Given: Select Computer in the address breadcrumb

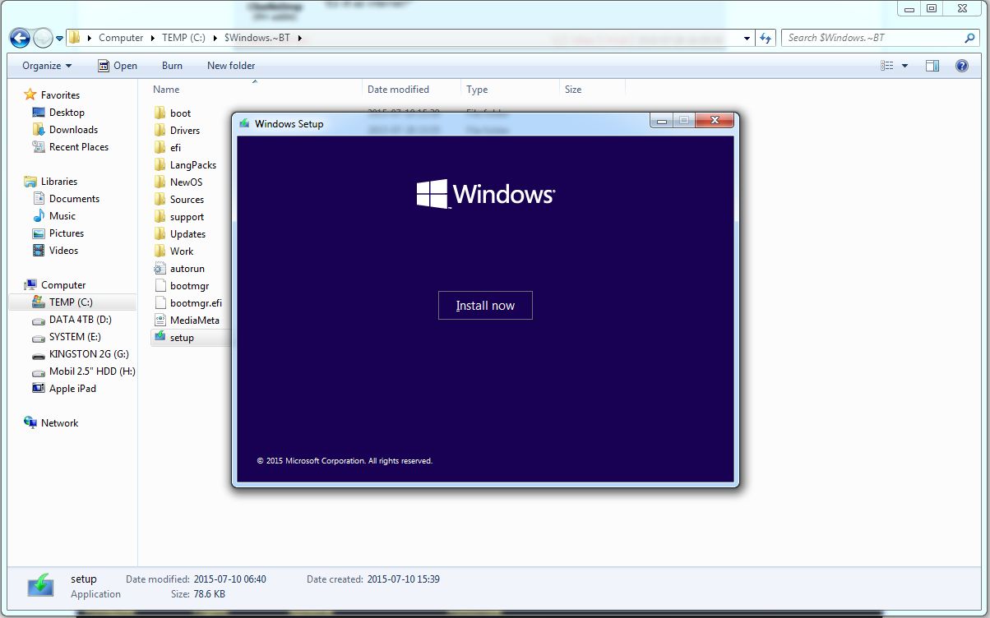Looking at the screenshot, I should click(121, 38).
